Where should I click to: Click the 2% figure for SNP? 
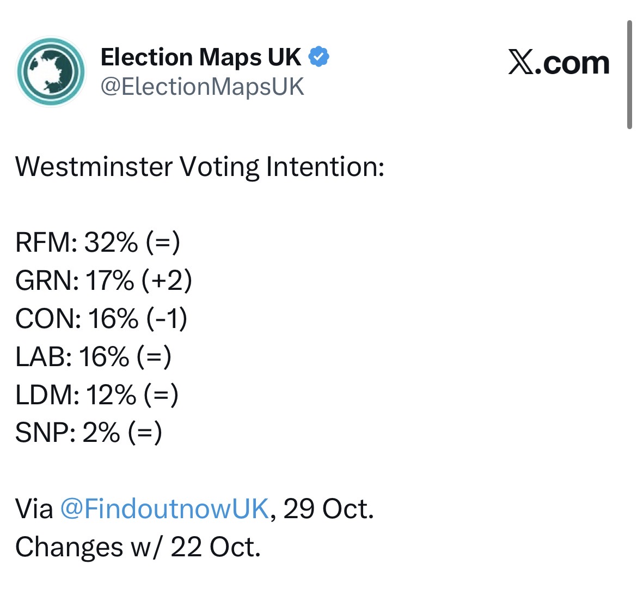click(101, 433)
